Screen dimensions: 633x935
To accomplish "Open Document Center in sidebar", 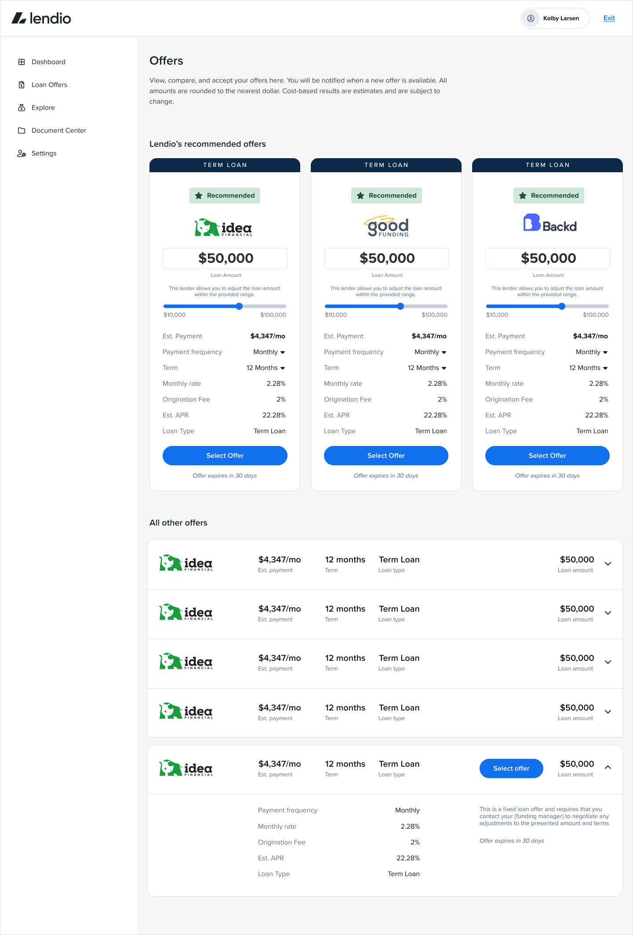I will point(59,130).
